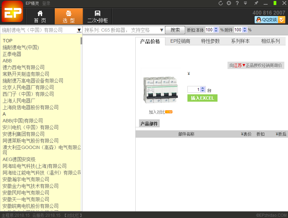The image size is (288, 218).
Task: Open the 二次·排柜 module
Action: (x=97, y=17)
